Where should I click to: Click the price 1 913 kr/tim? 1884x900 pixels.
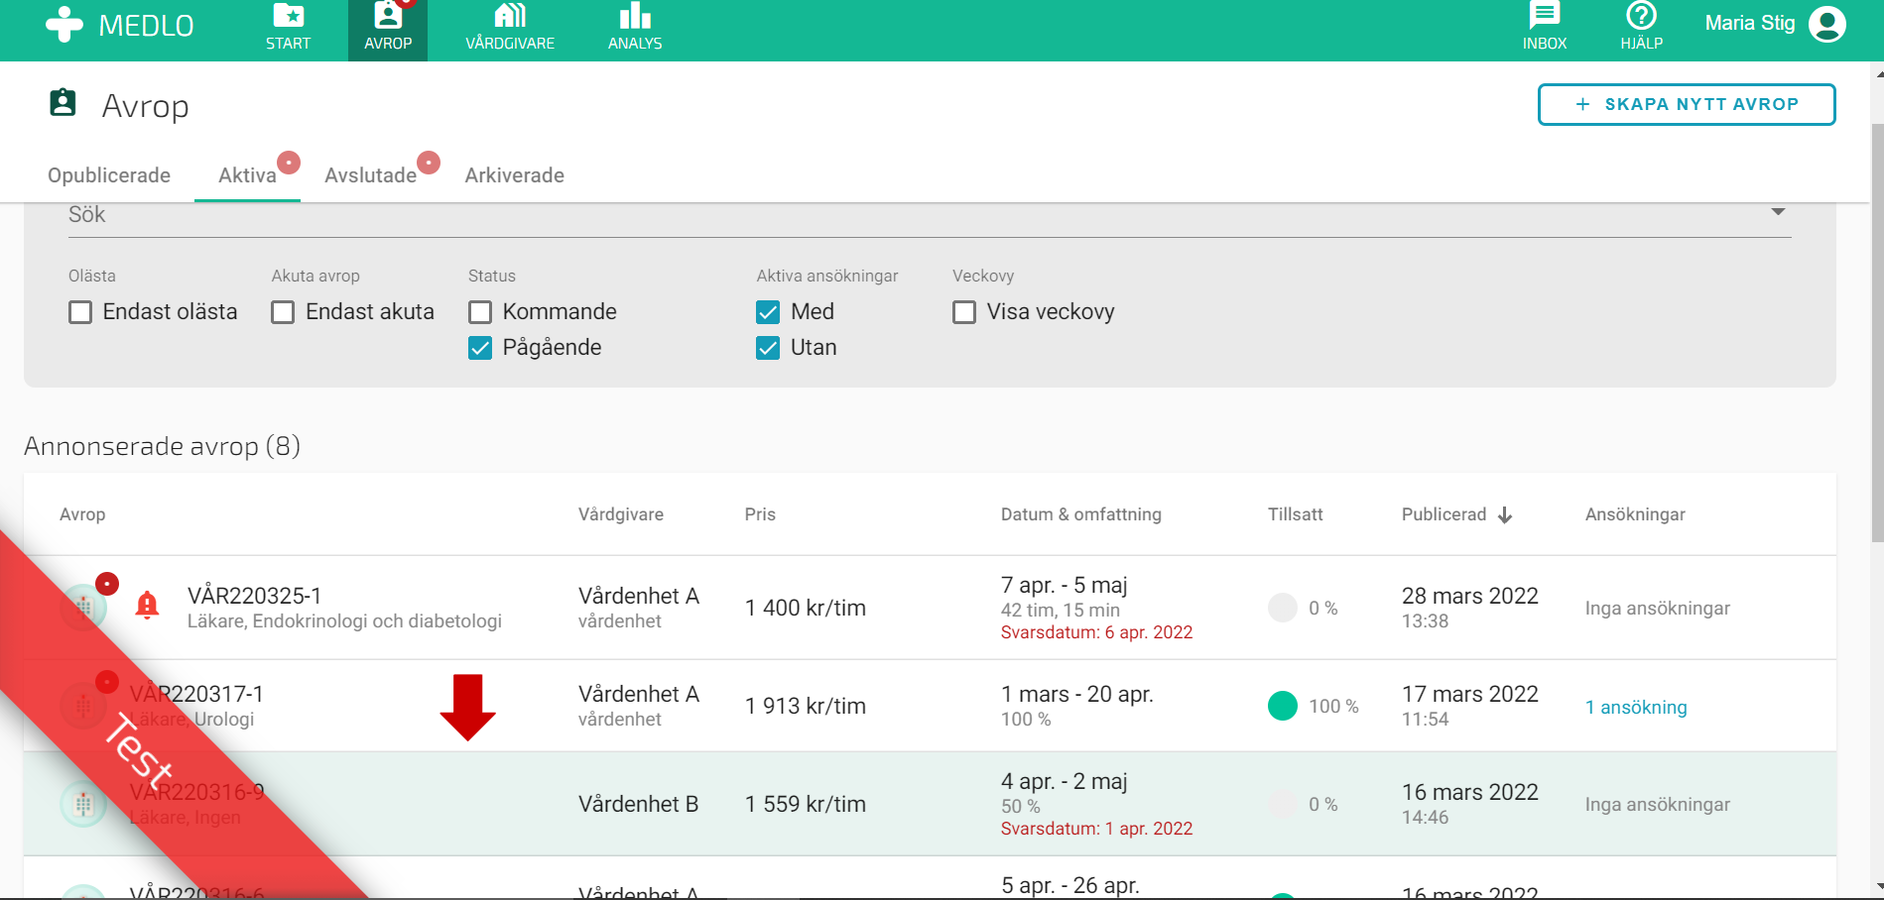[x=806, y=706]
